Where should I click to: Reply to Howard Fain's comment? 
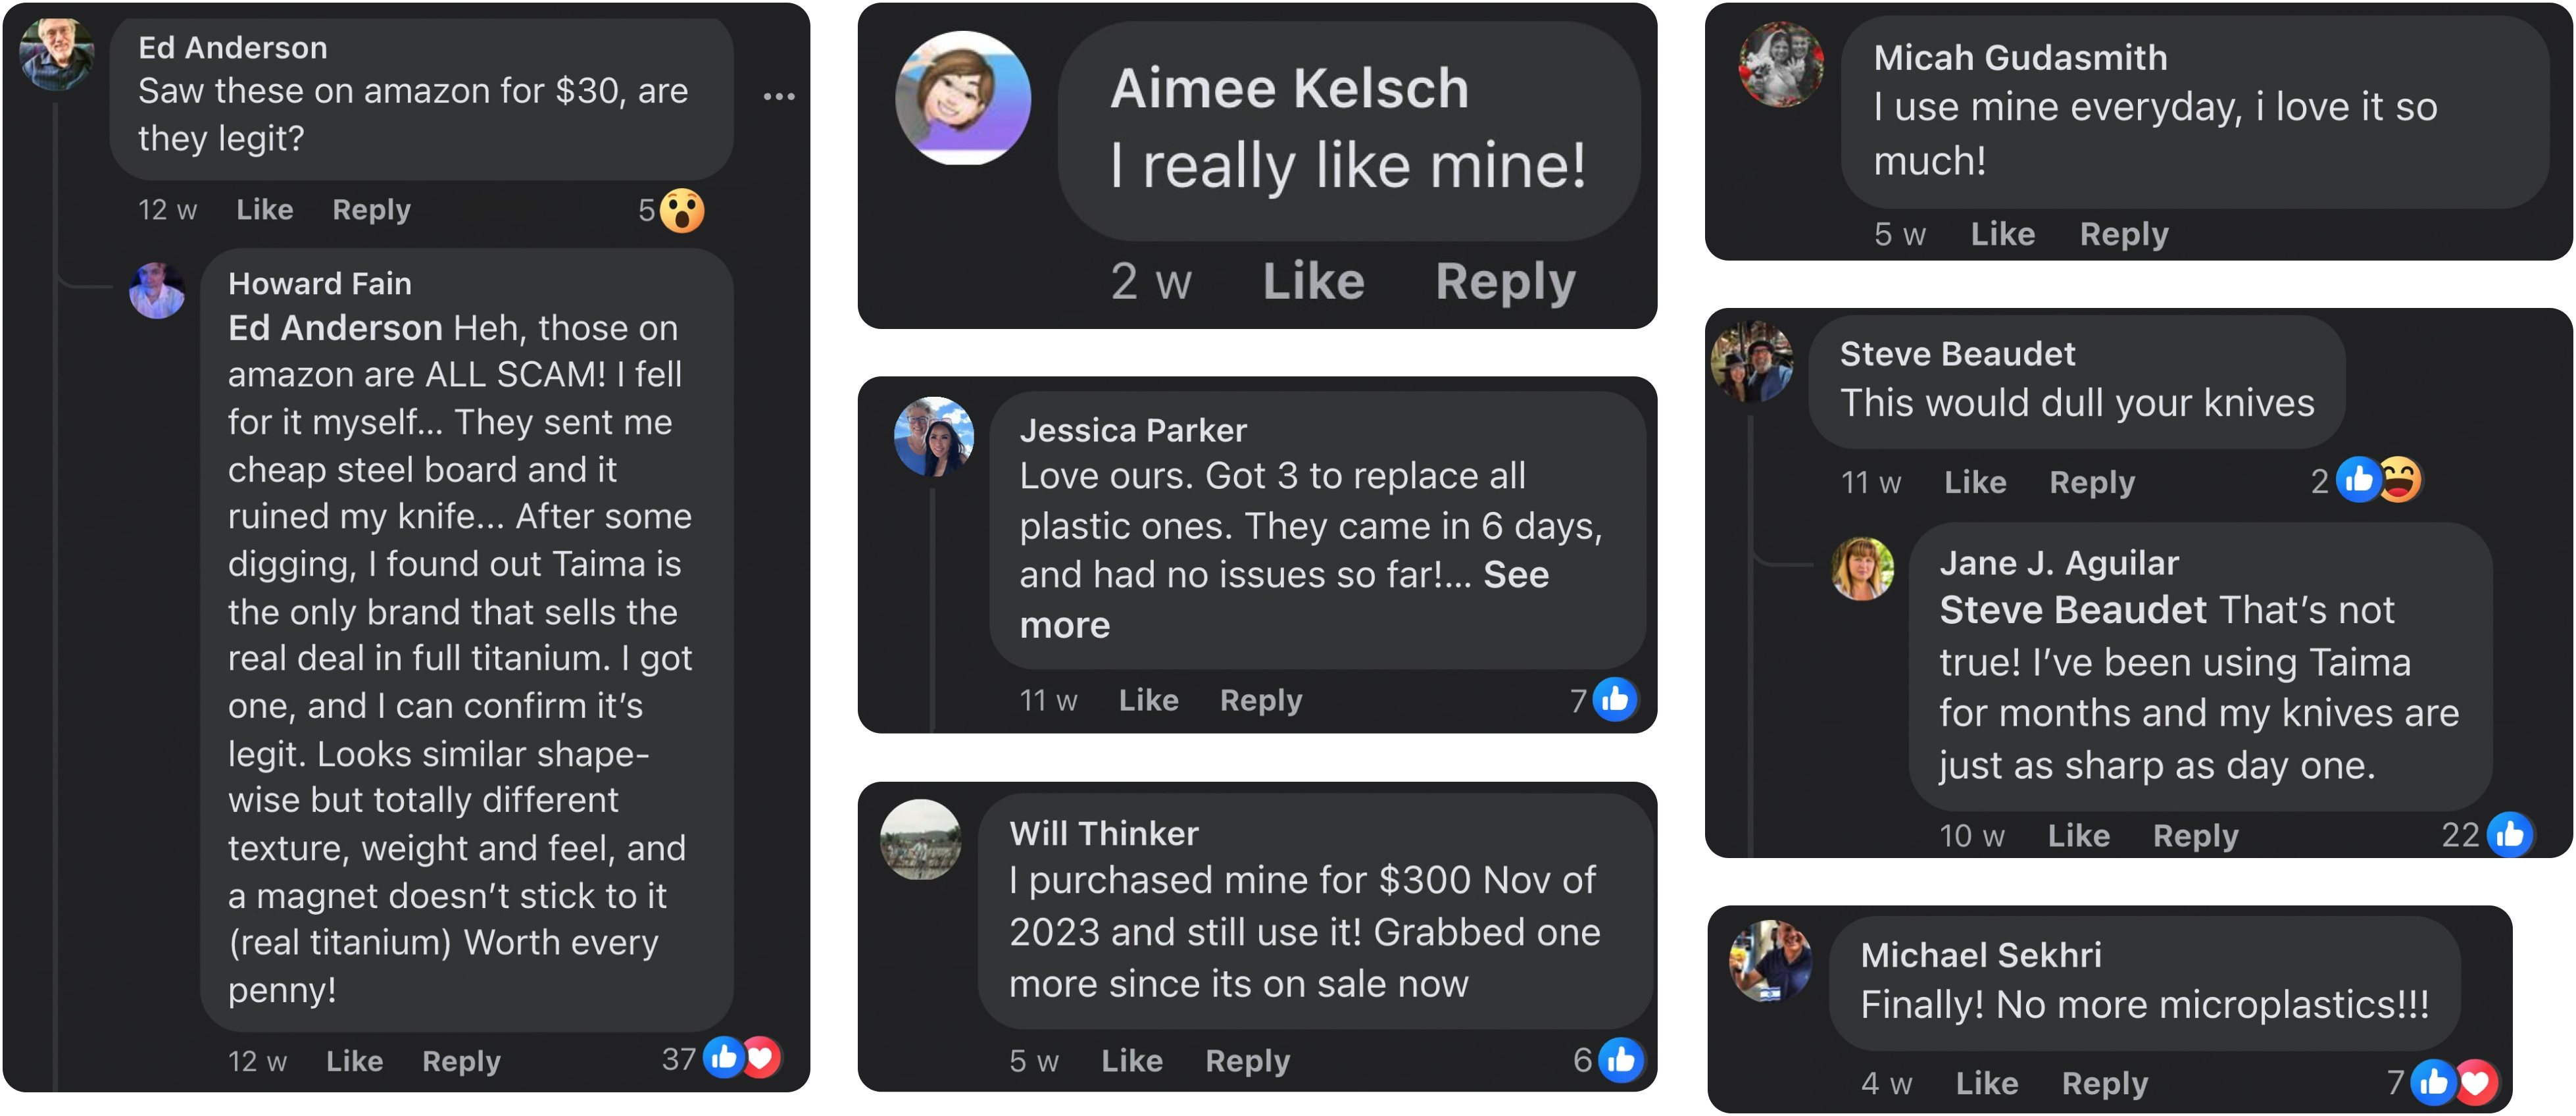(461, 1061)
